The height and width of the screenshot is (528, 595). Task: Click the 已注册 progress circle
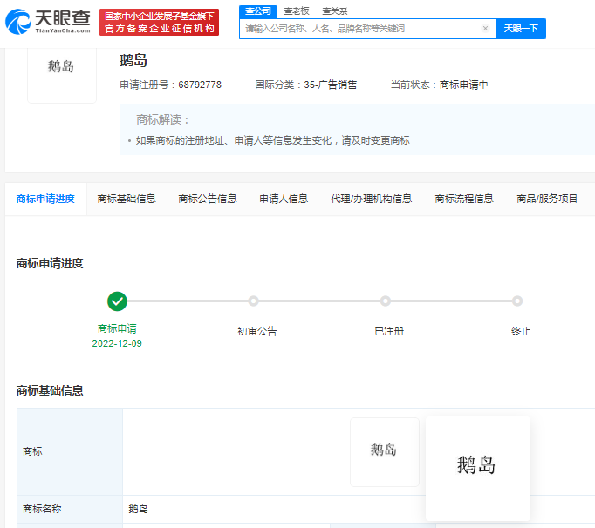pyautogui.click(x=385, y=301)
